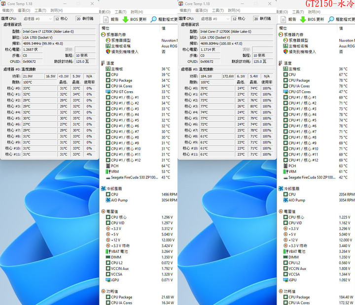Click the '1.2687 伏' core voltage field

[33, 49]
